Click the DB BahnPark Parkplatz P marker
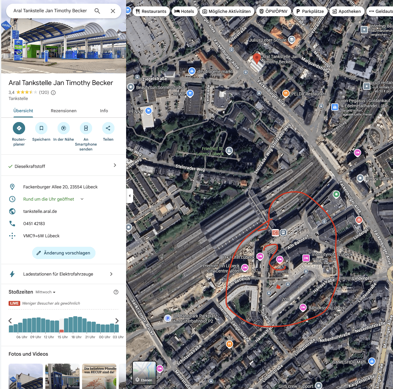 click(168, 319)
